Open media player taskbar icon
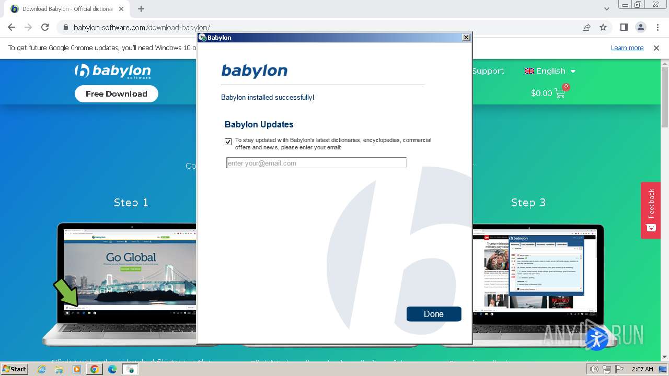Image resolution: width=669 pixels, height=376 pixels. click(x=77, y=369)
